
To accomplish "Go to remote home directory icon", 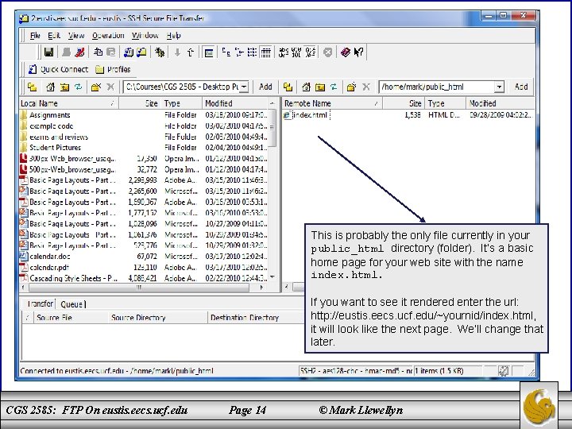I will (306, 87).
